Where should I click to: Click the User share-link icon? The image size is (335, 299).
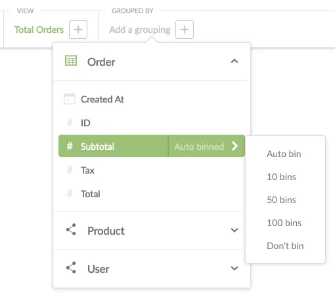(71, 267)
